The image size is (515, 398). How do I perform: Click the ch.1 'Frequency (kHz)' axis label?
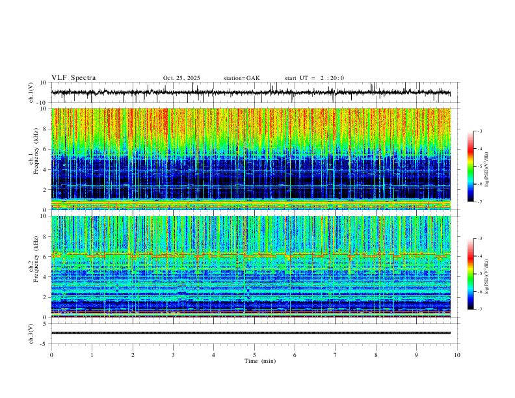(36, 152)
